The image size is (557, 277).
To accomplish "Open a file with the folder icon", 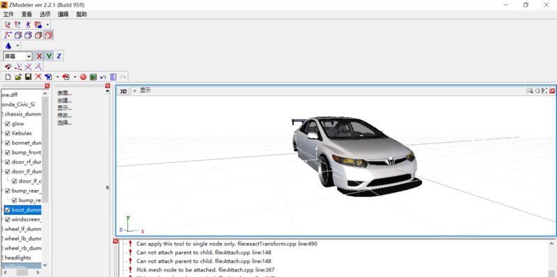I will point(18,77).
